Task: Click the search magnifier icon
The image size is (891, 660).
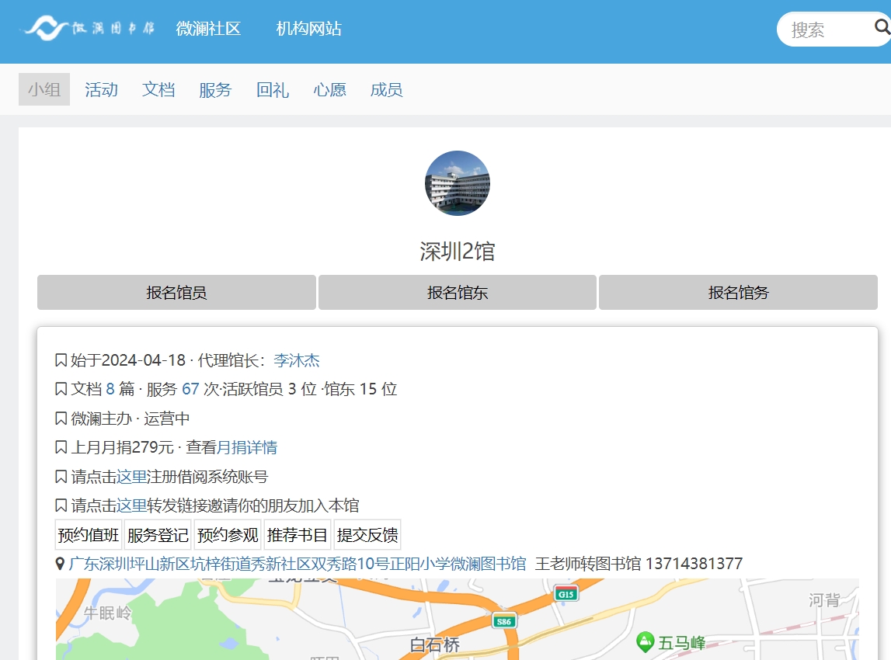Action: tap(882, 28)
